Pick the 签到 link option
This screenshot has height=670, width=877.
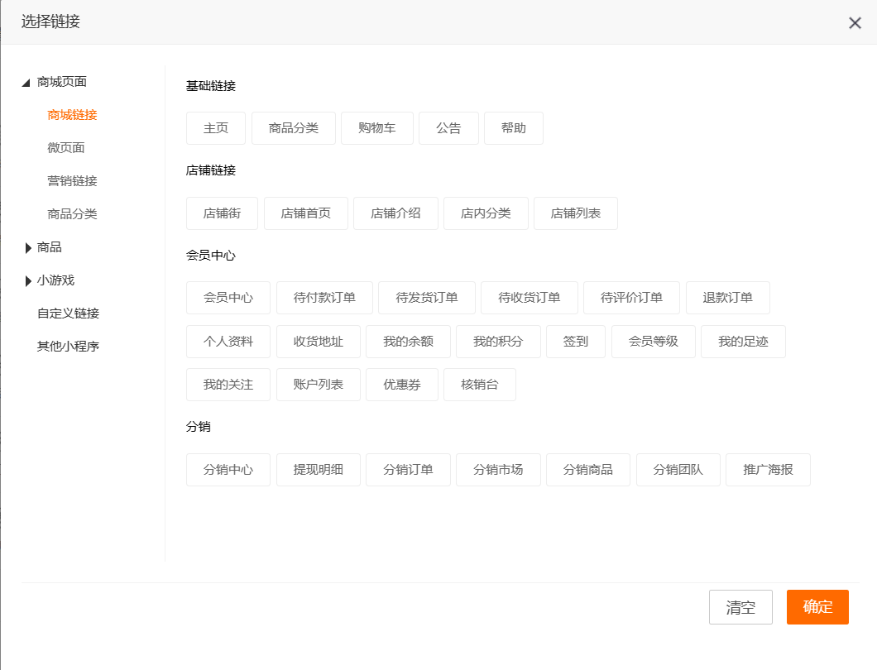tap(575, 342)
